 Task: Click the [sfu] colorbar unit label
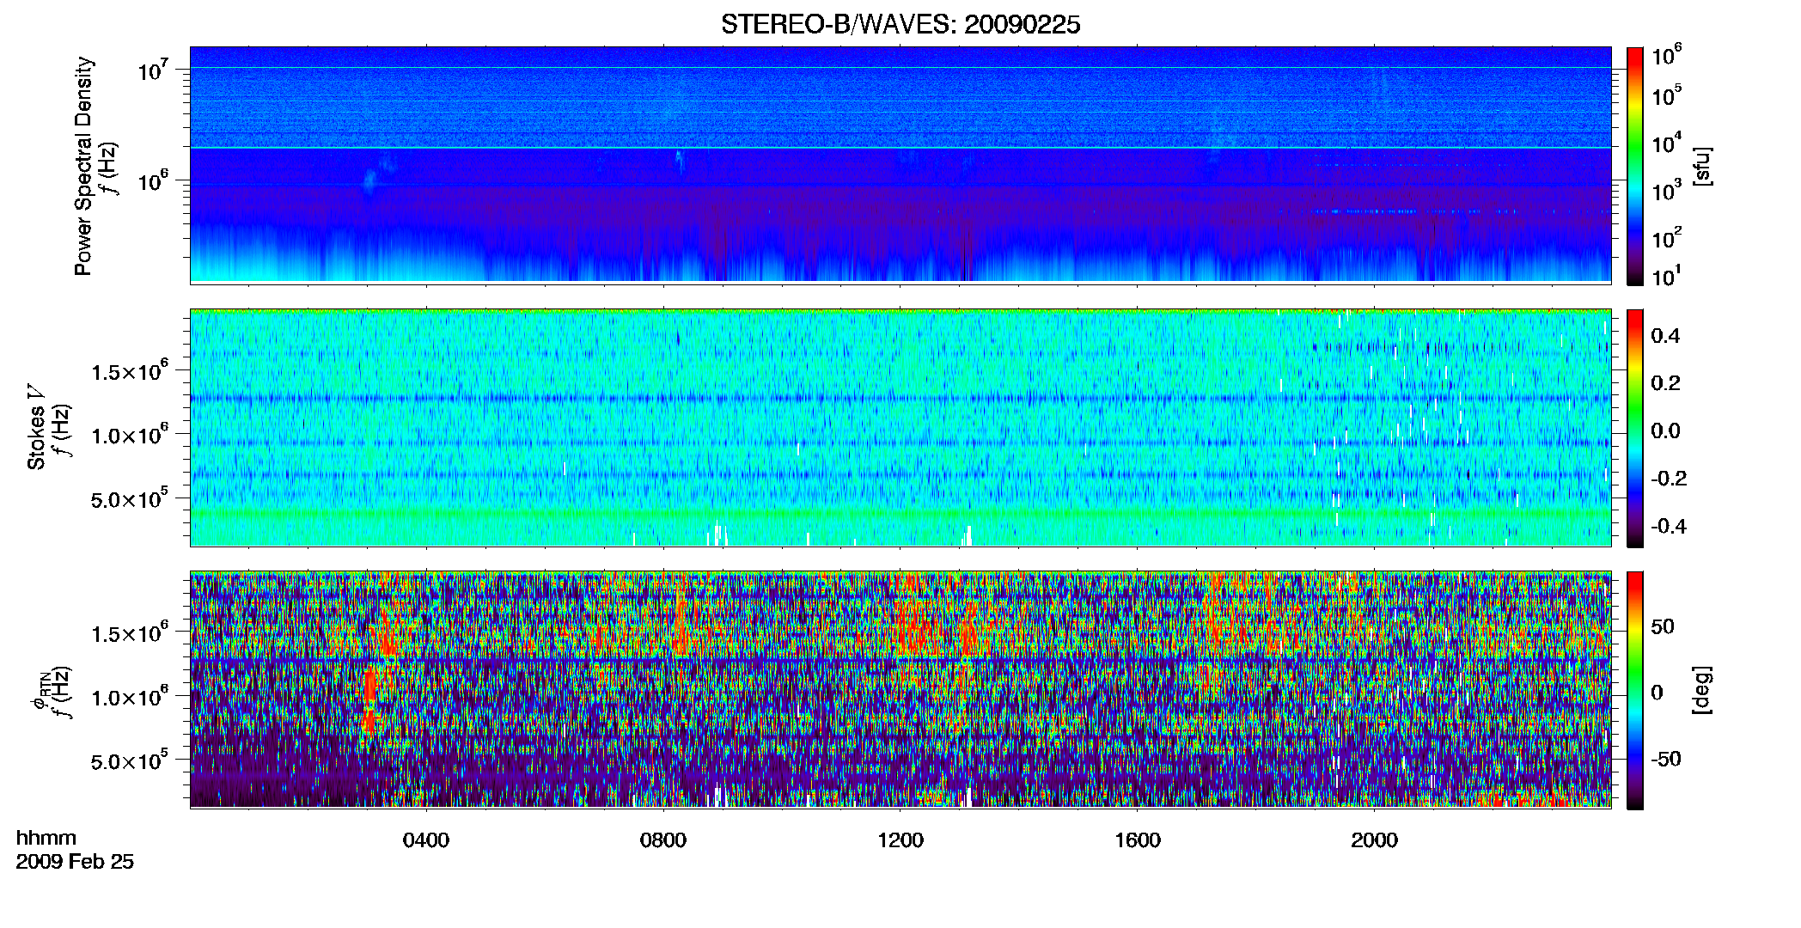1701,167
